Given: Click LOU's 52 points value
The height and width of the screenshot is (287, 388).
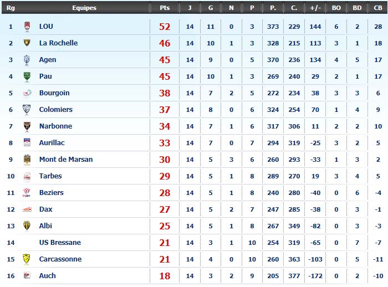Looking at the screenshot, I should click(165, 27).
